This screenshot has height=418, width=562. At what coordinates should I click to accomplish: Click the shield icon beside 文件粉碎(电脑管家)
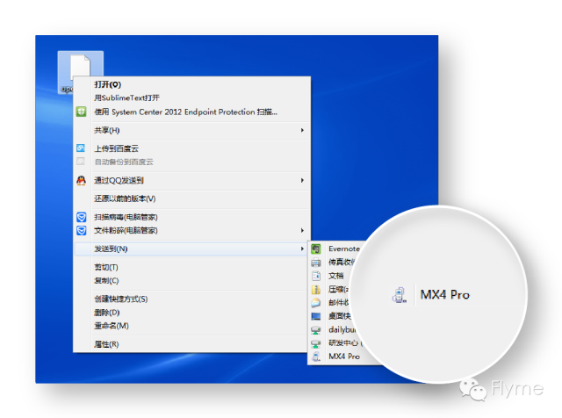point(82,230)
